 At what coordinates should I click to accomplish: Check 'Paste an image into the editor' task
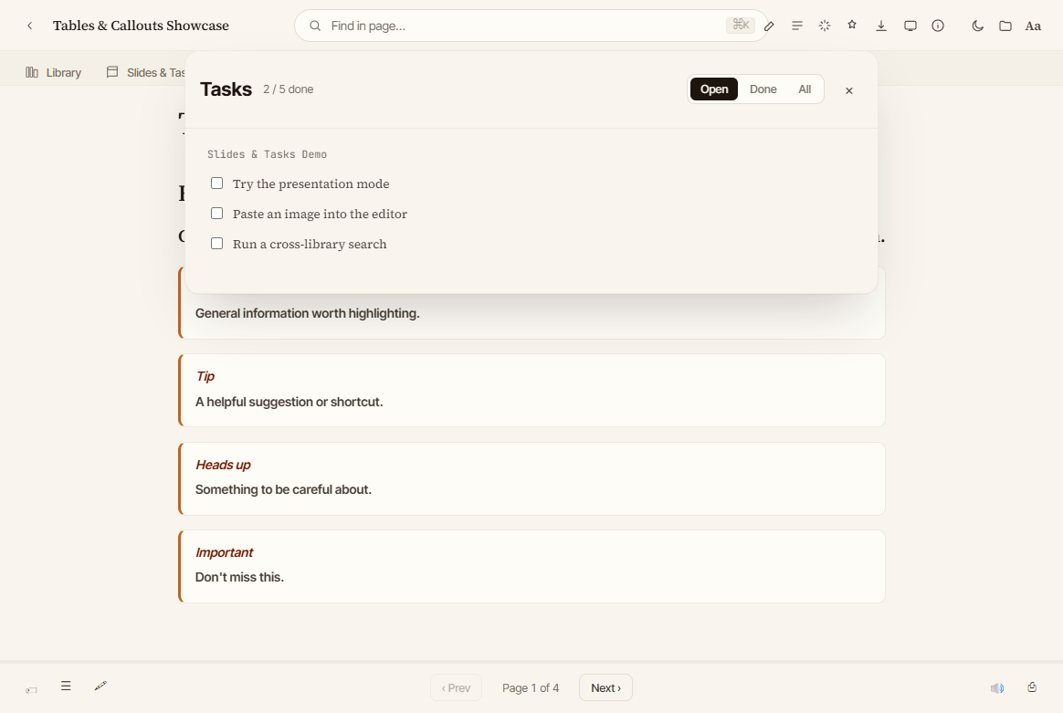coord(217,214)
